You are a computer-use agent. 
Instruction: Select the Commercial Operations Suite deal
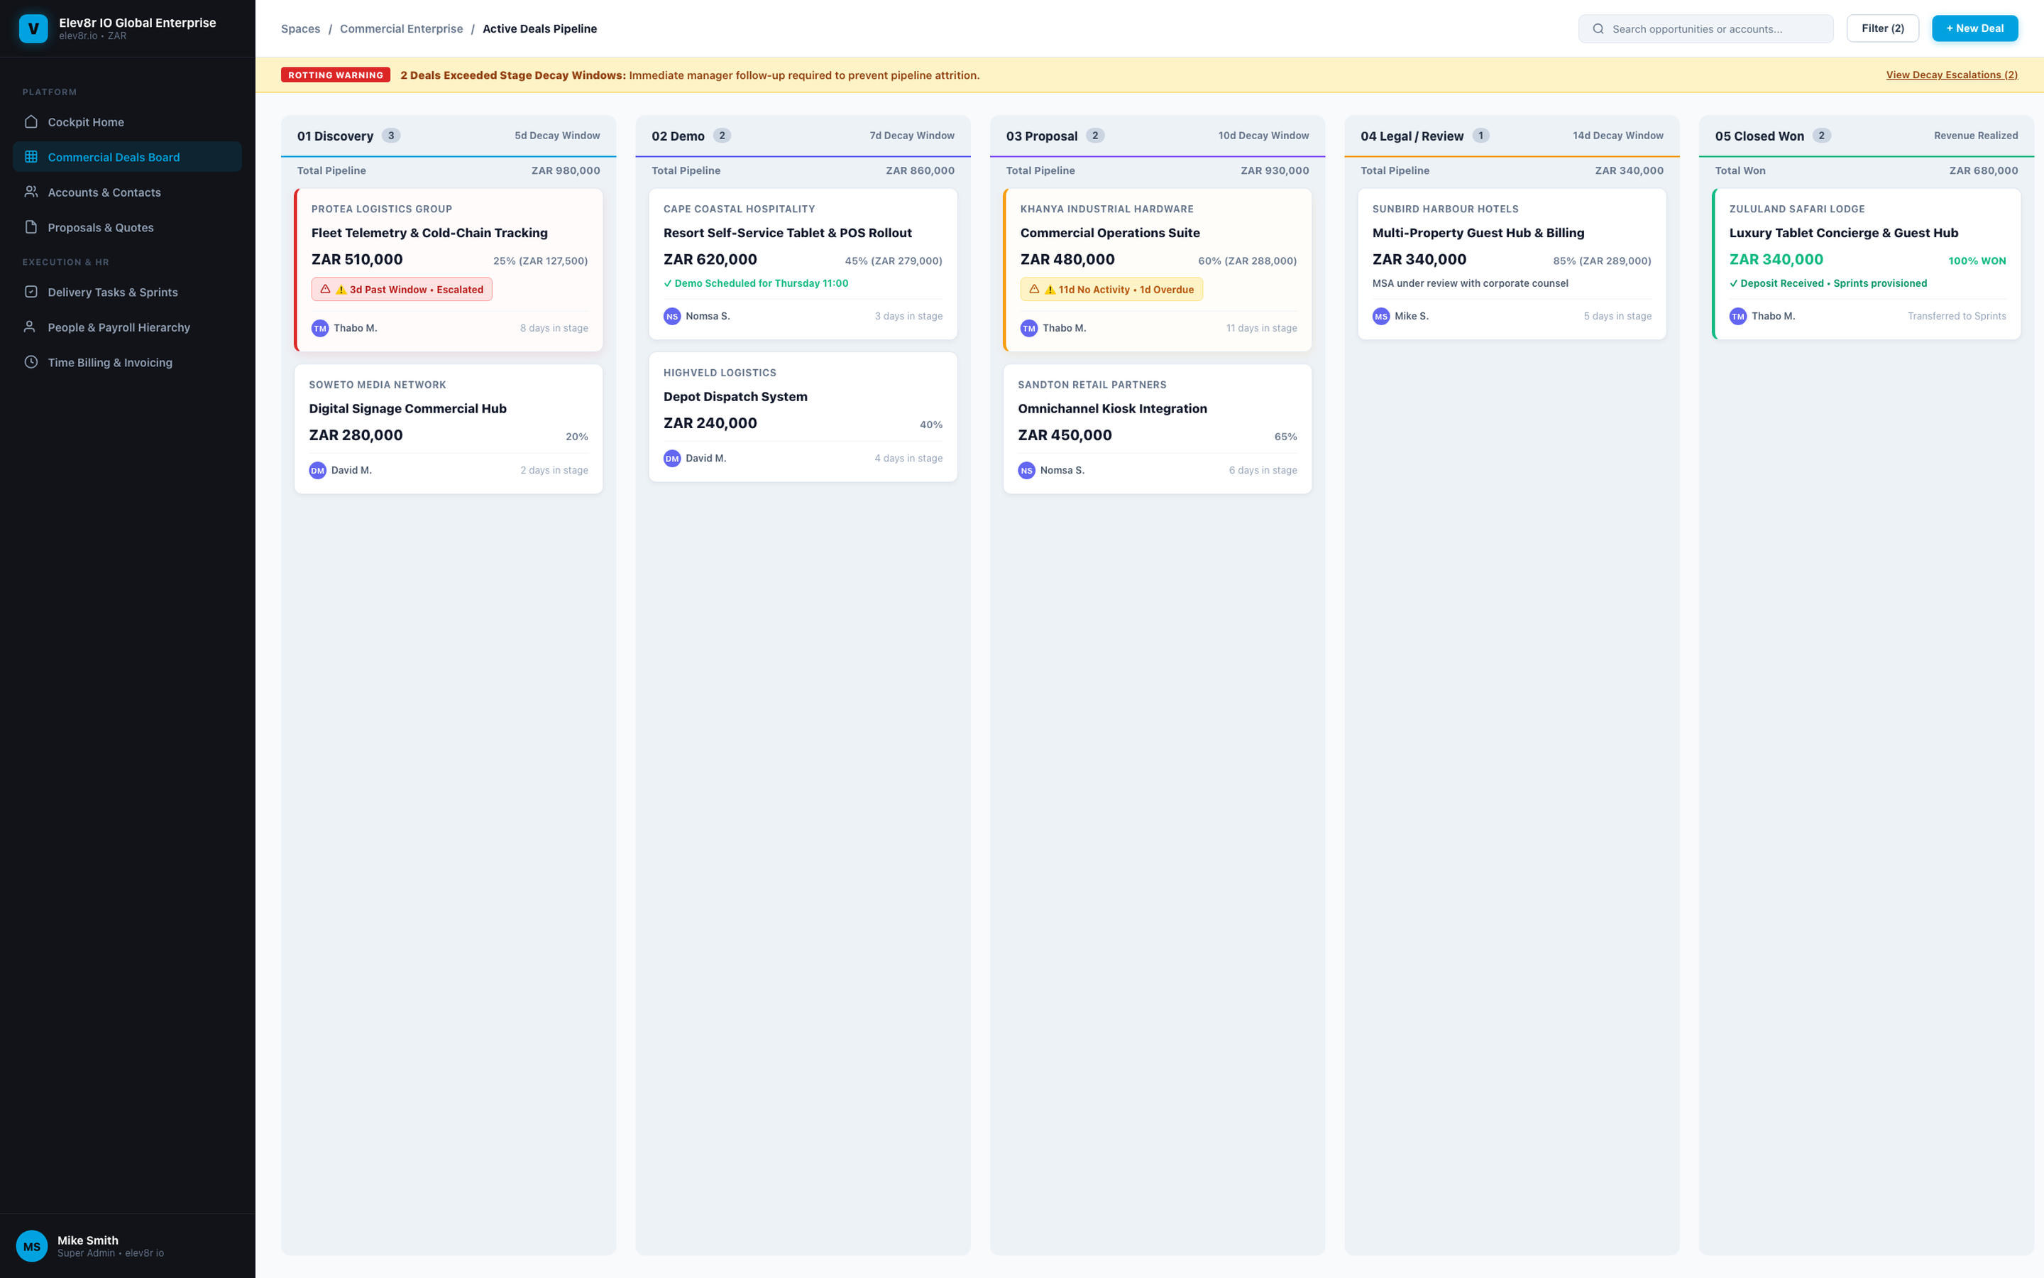(x=1110, y=232)
